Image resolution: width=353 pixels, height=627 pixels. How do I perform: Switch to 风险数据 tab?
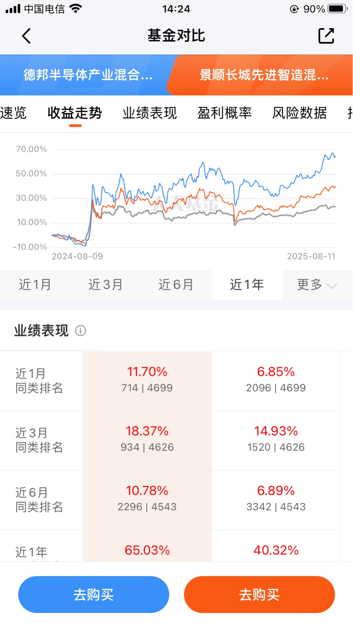click(299, 113)
